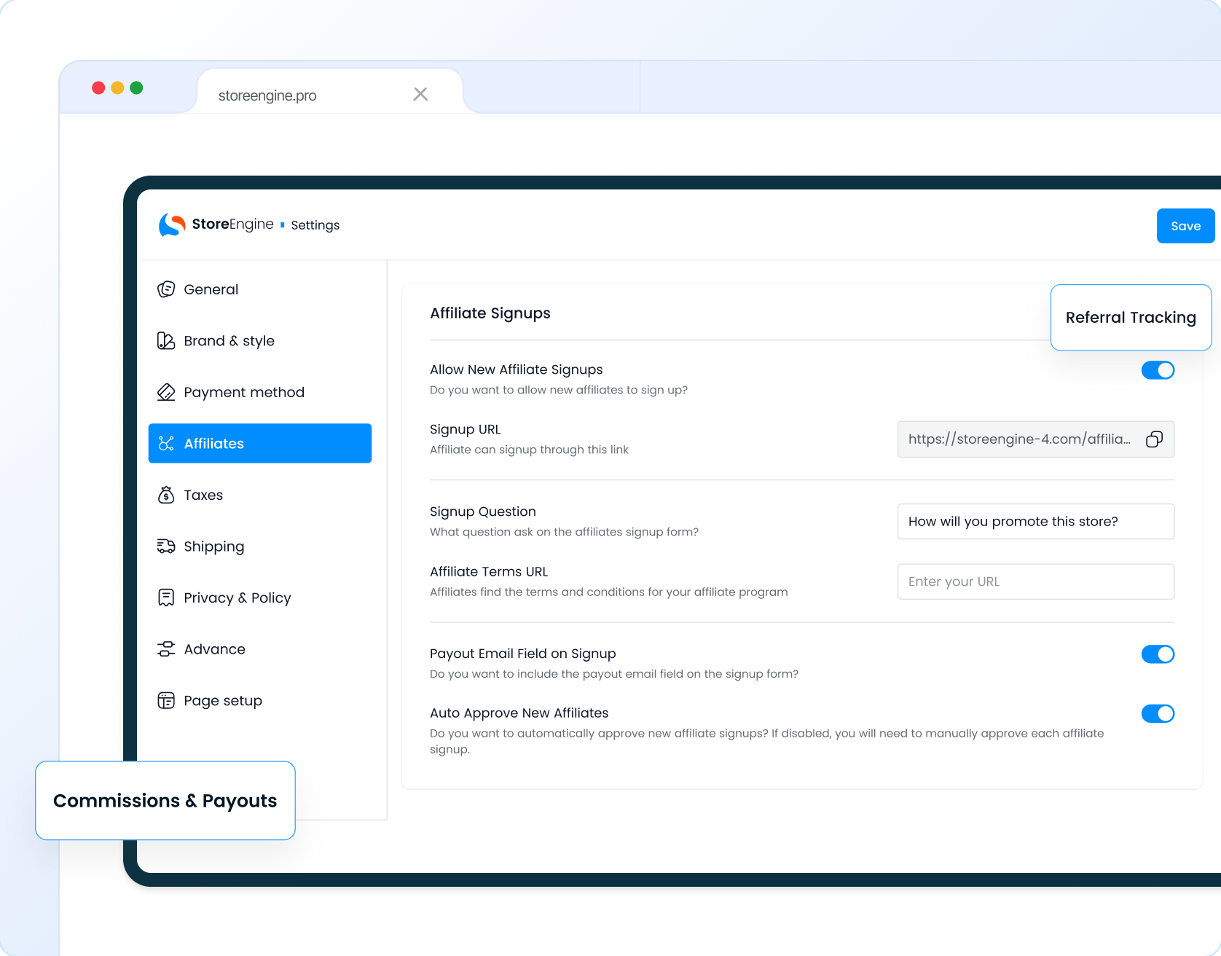
Task: Copy the Signup URL with copy icon
Action: coord(1154,439)
